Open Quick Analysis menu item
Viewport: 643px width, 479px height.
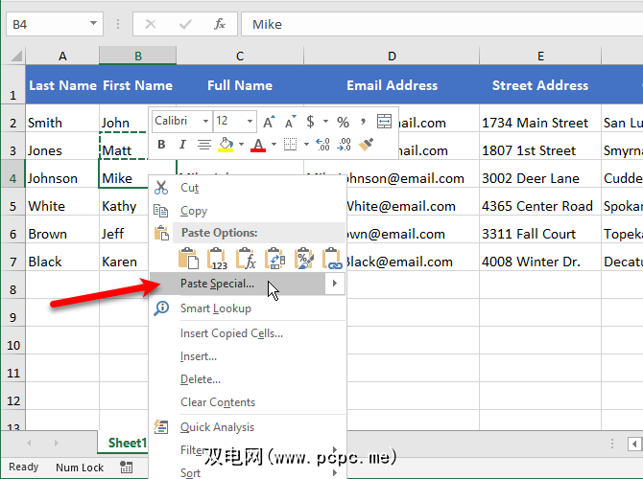pos(248,427)
